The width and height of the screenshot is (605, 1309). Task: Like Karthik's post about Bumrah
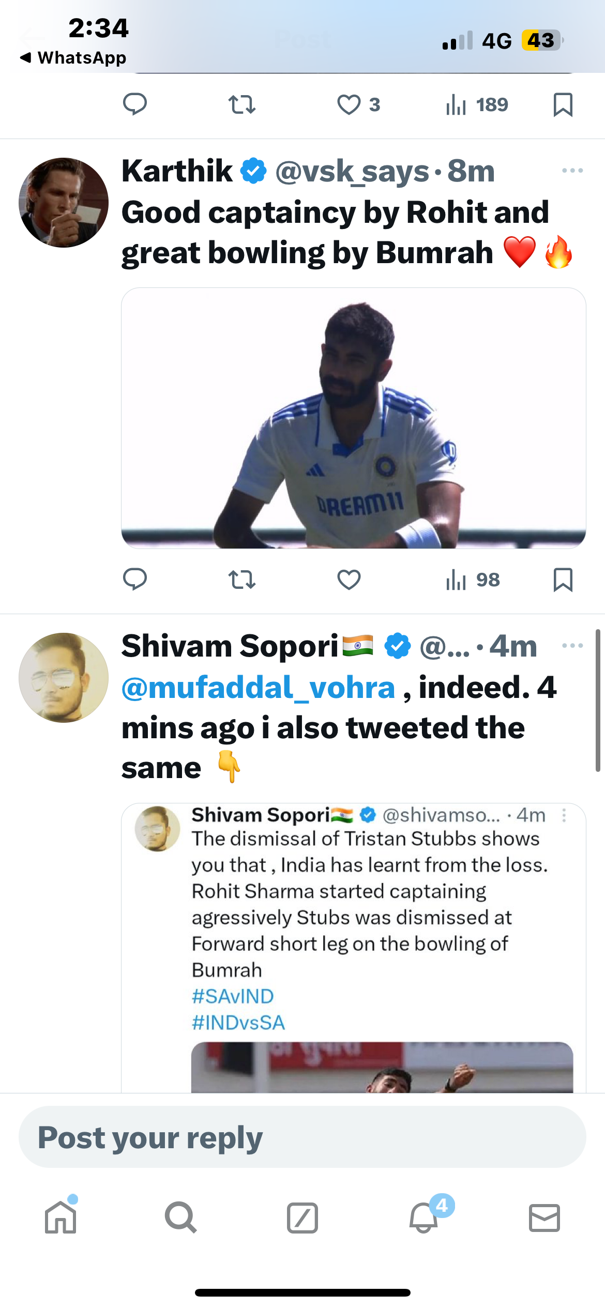pyautogui.click(x=349, y=580)
